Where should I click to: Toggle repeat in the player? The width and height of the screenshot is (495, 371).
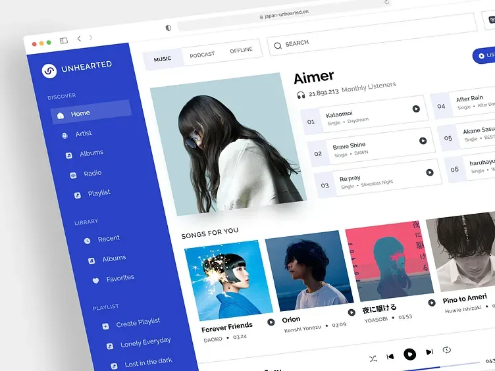(x=447, y=349)
